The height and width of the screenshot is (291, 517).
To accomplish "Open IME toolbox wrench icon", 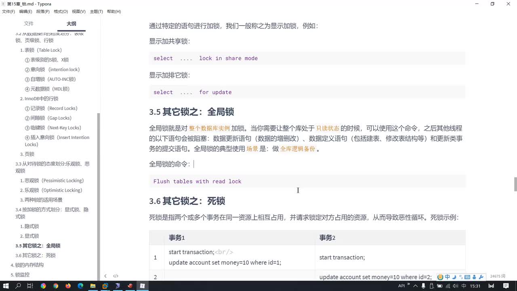I will tap(481, 277).
